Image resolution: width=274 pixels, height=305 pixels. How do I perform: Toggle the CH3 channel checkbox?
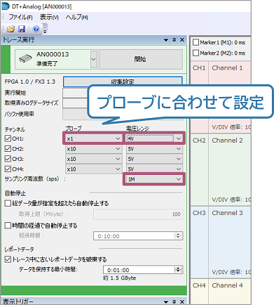pyautogui.click(x=8, y=159)
